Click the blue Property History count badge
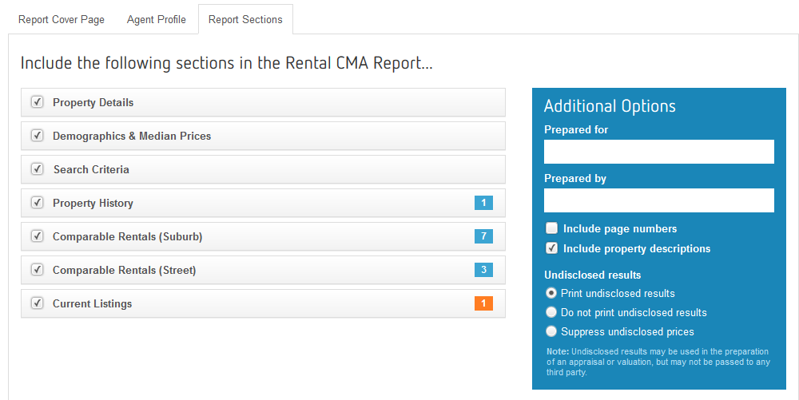Image resolution: width=799 pixels, height=400 pixels. (x=483, y=203)
